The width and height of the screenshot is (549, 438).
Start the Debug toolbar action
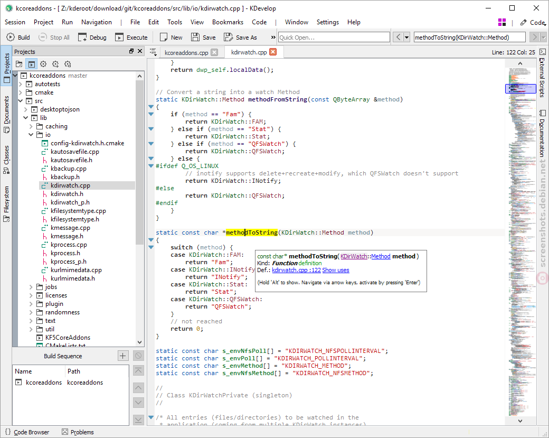click(92, 37)
